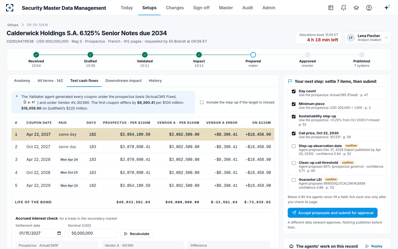This screenshot has width=398, height=249.
Task: Go to the Changes nav item
Action: point(175,8)
